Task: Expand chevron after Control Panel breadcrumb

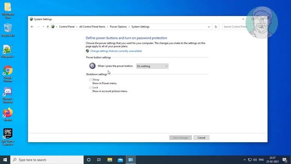Action: [x=77, y=27]
